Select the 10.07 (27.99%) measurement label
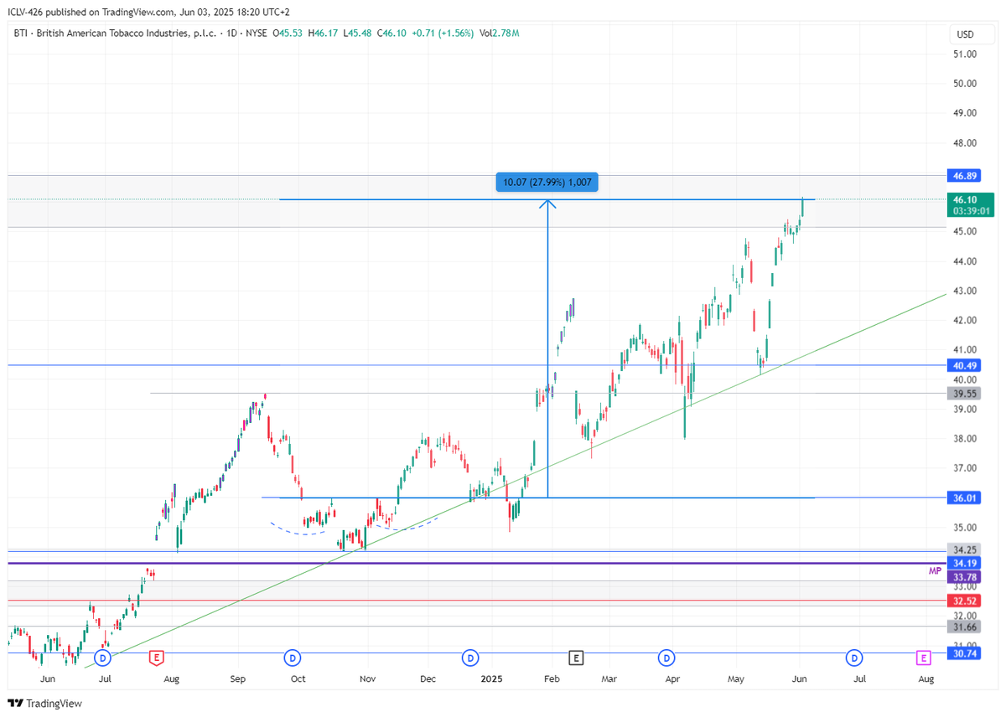 (547, 182)
